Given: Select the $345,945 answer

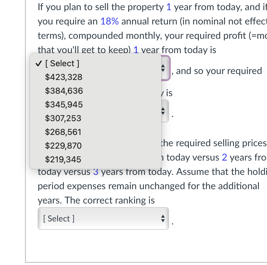Looking at the screenshot, I should pyautogui.click(x=64, y=104).
